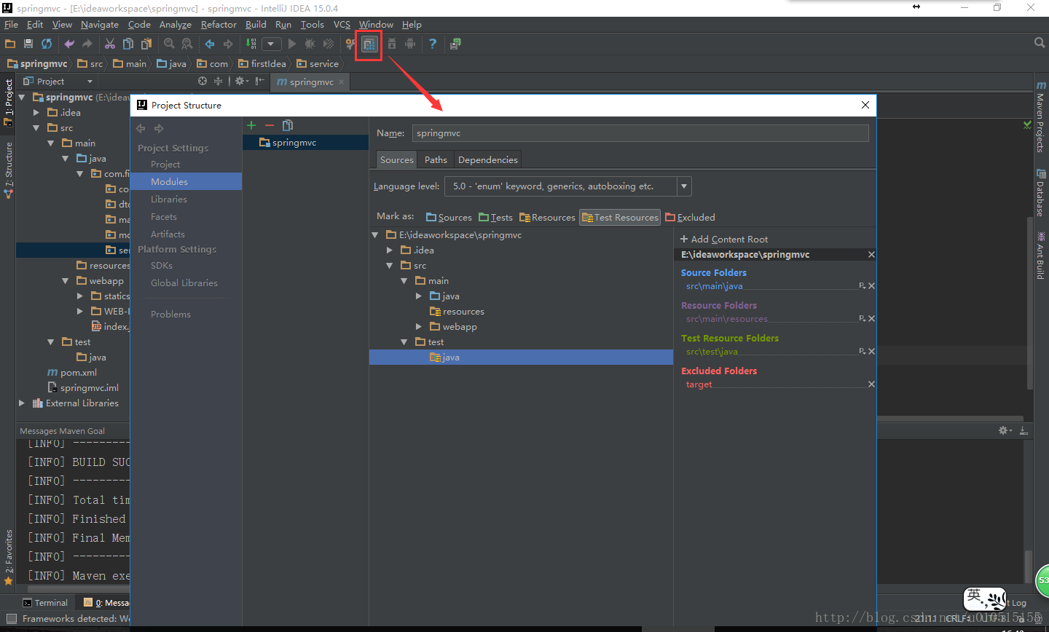Viewport: 1049px width, 632px height.
Task: Expand the .idea node in dialog tree
Action: [x=390, y=250]
